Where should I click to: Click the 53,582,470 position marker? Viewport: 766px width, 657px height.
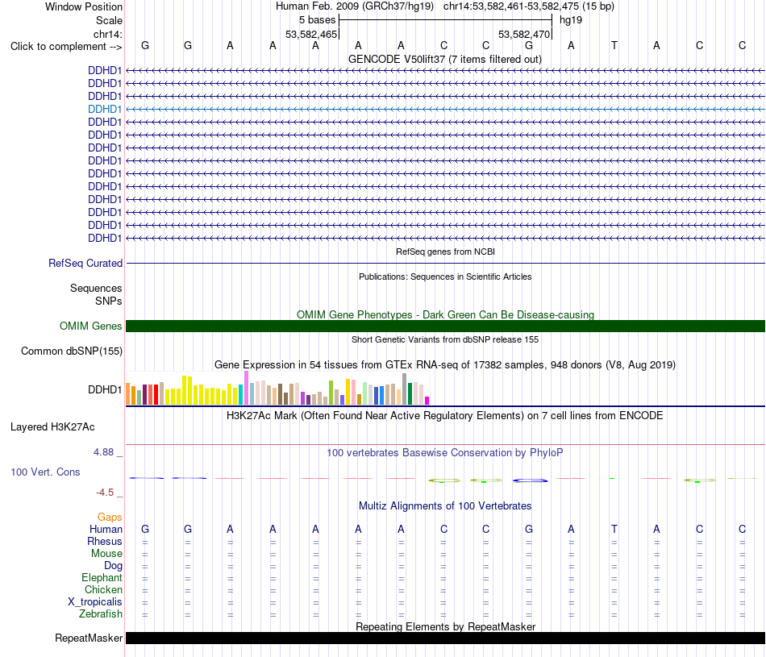click(524, 34)
